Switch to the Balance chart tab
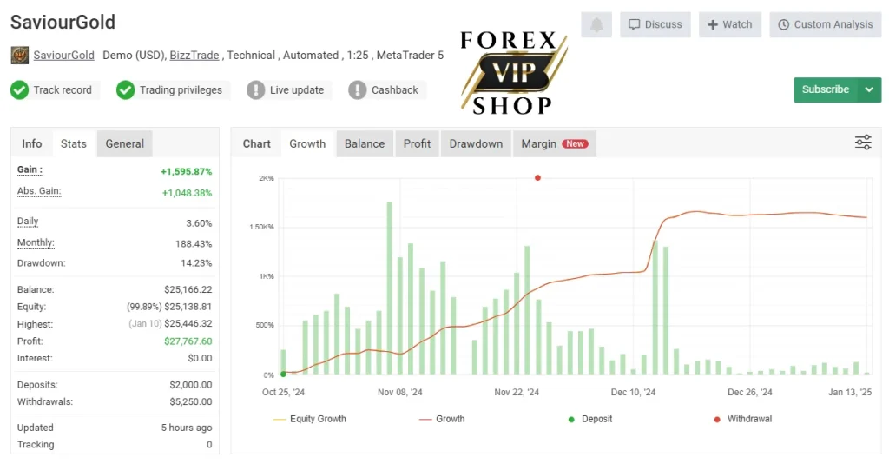 point(365,143)
